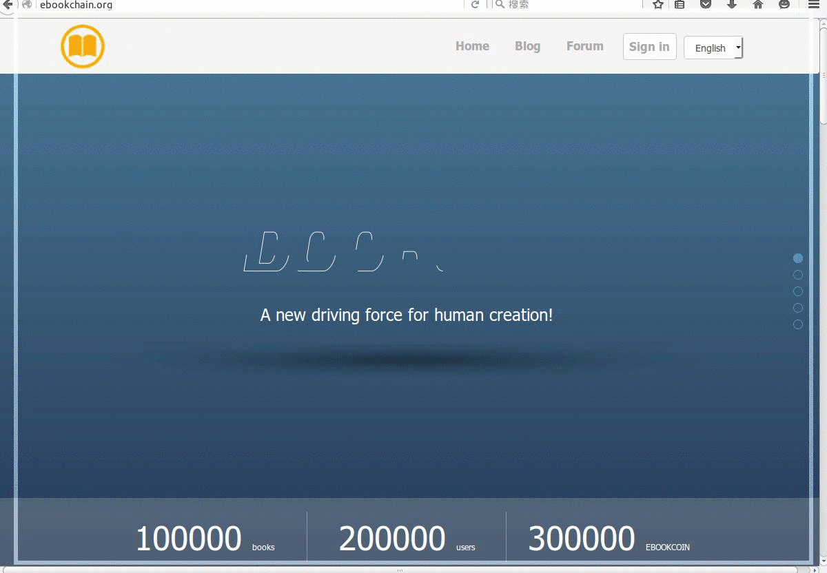Go back with the browser back arrow
The image size is (827, 573).
click(x=8, y=4)
